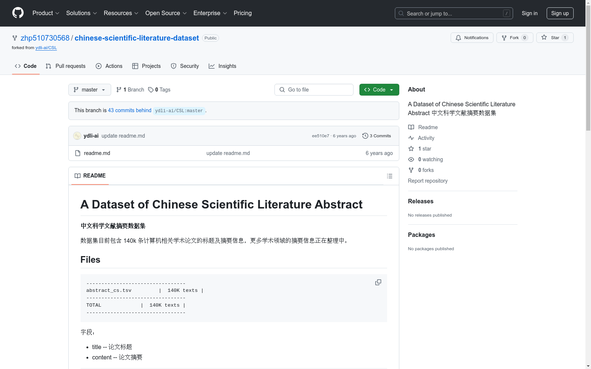Click the magnifier icon in search bar
The image size is (591, 369).
tap(401, 13)
